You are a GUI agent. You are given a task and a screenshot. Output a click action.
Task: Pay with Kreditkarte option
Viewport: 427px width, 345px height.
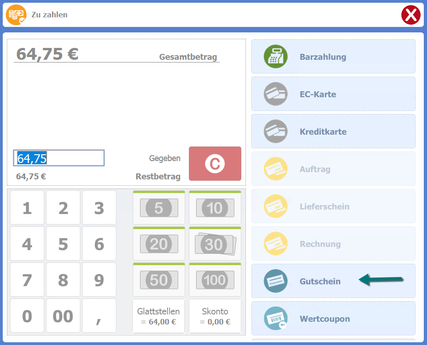[x=333, y=131]
